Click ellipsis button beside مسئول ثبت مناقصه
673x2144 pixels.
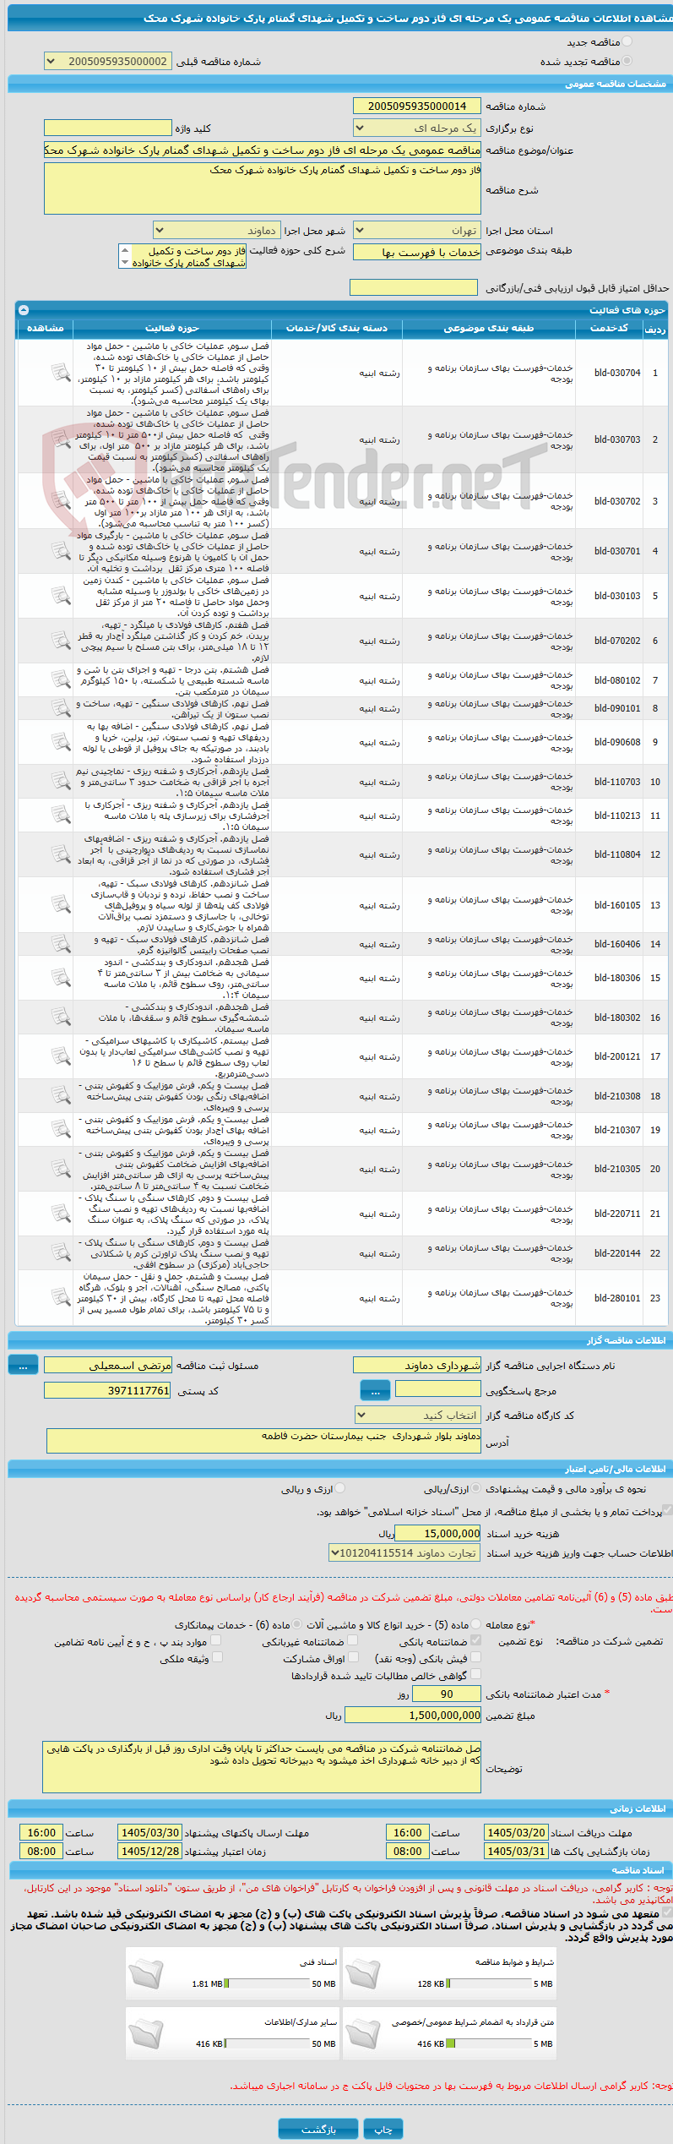[x=23, y=1364]
